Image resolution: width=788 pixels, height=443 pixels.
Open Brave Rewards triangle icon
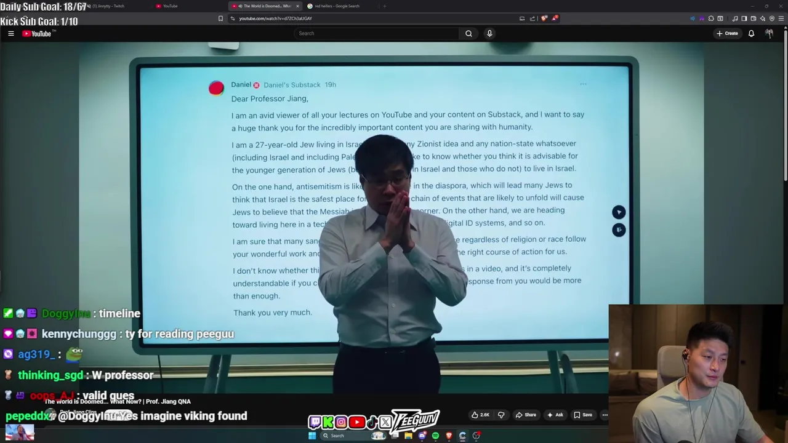coord(555,18)
